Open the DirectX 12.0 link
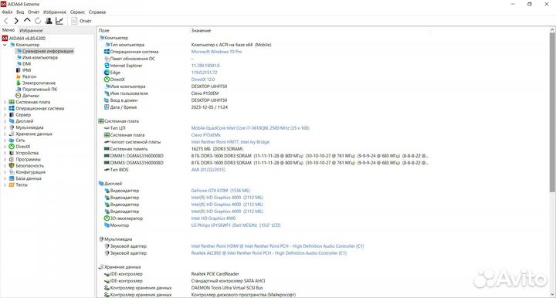 coord(203,80)
